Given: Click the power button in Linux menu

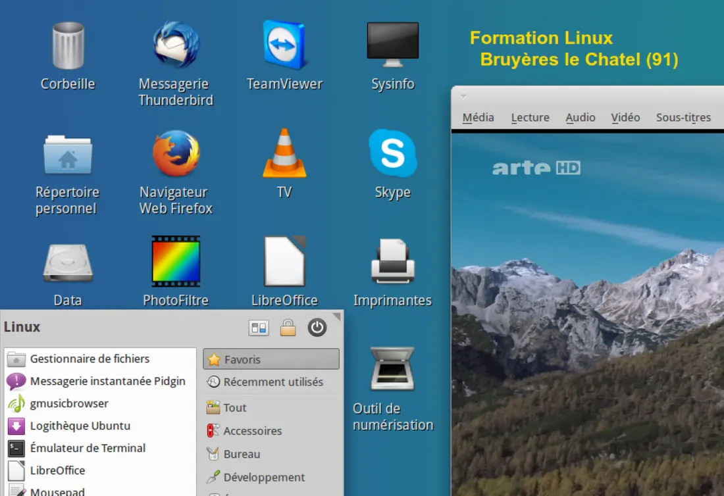Looking at the screenshot, I should click(317, 328).
